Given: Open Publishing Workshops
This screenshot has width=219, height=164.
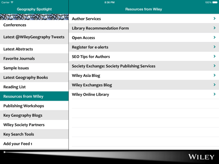Looking at the screenshot, I should click(x=34, y=106).
